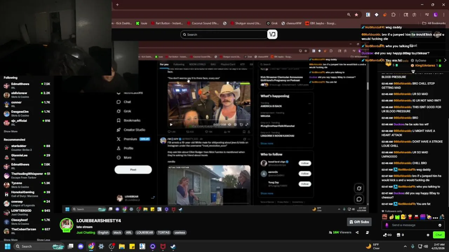Click the McAfee red shield taskbar icon

tap(163, 246)
